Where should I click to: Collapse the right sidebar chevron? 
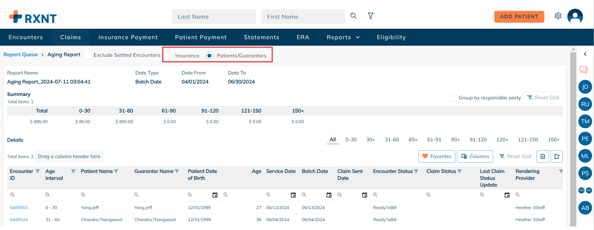pos(585,54)
